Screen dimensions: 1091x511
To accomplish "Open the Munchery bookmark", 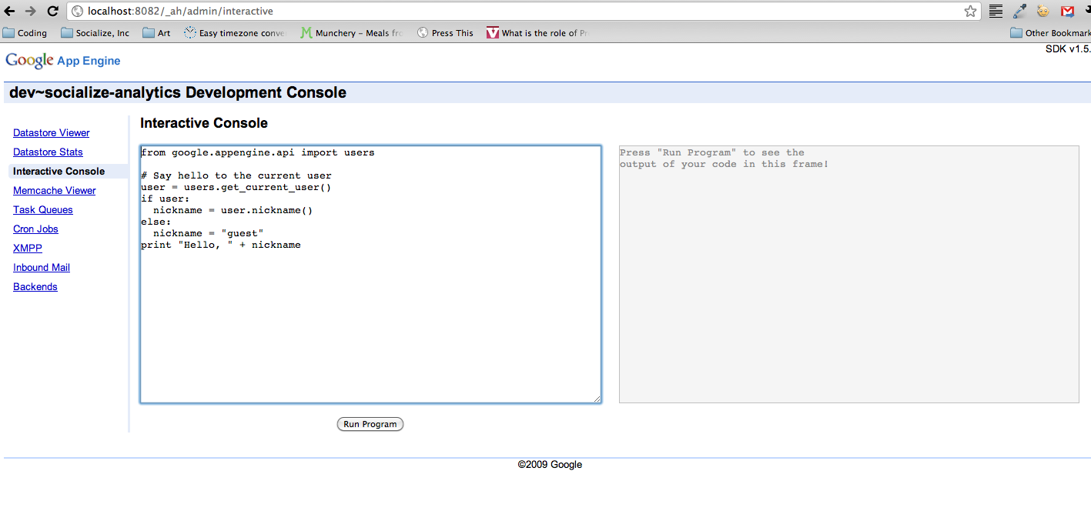I will pos(352,33).
